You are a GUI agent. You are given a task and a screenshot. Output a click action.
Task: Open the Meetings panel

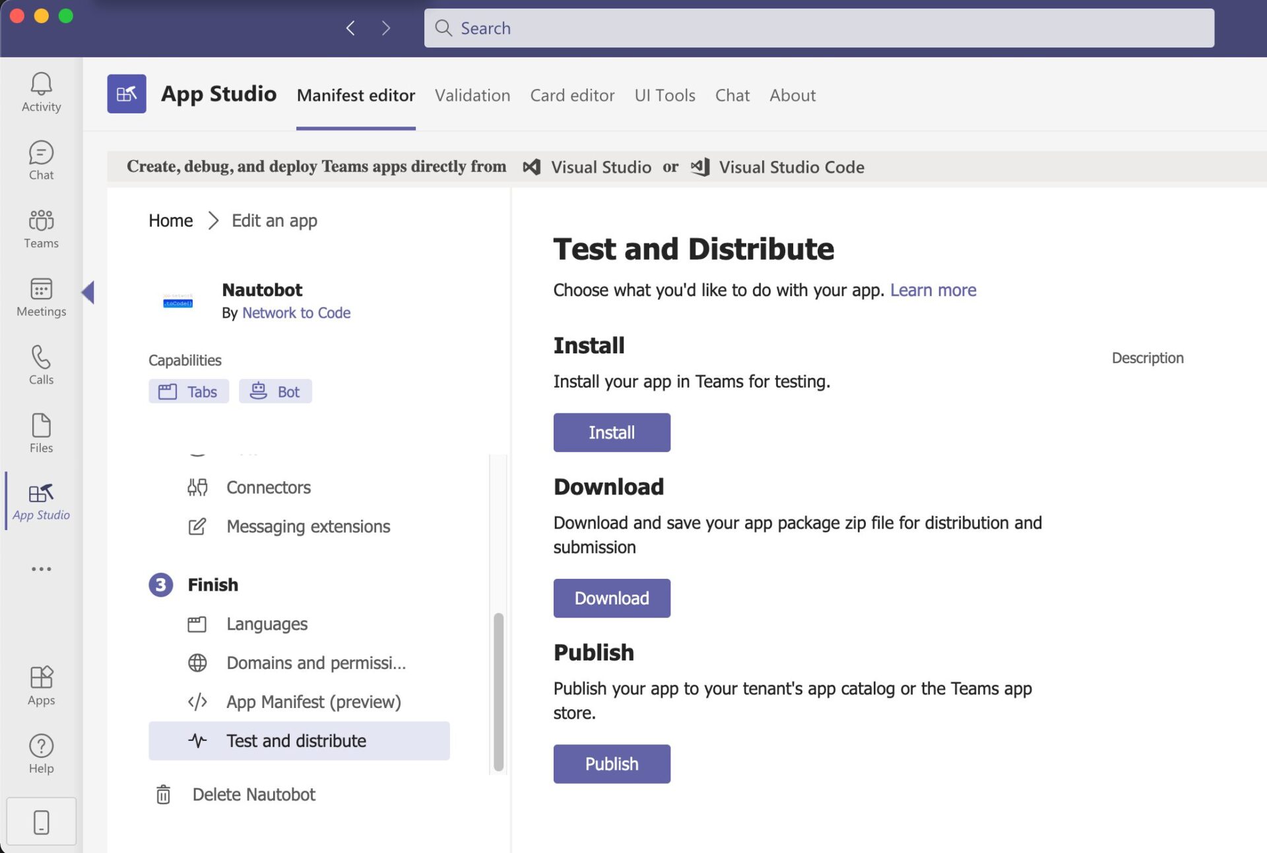click(x=41, y=298)
